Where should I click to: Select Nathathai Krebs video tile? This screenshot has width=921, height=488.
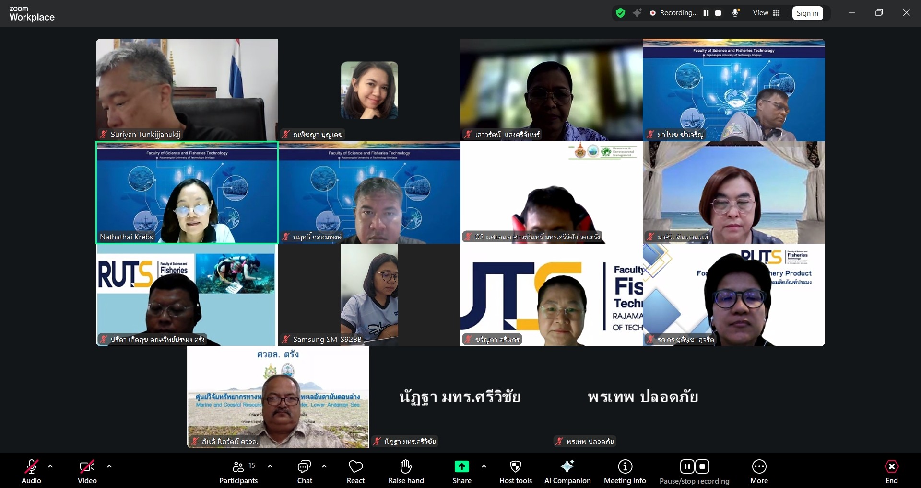(x=187, y=193)
